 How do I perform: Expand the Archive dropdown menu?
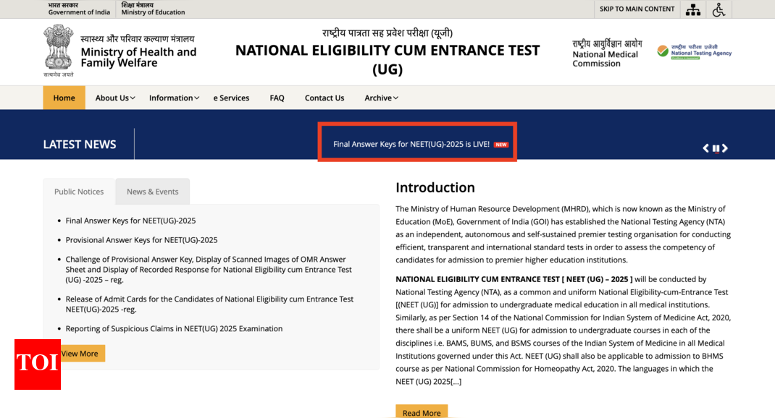pyautogui.click(x=381, y=98)
